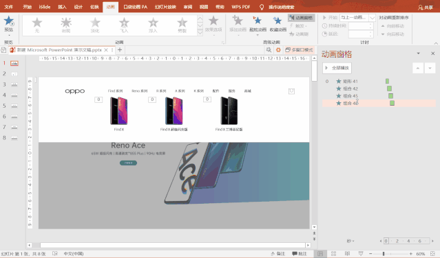
Task: Click the zoom slider handle
Action: point(384,253)
